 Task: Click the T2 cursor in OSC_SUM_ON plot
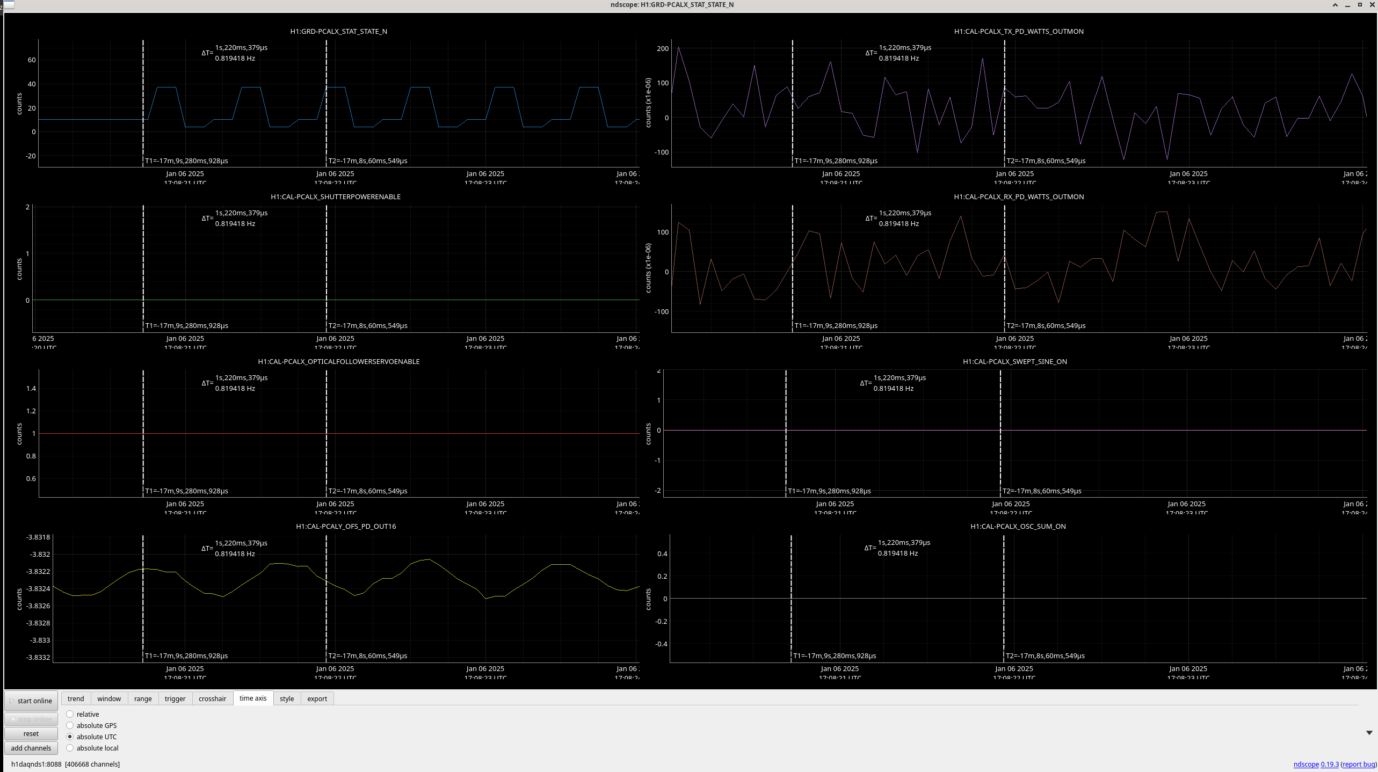[1003, 598]
